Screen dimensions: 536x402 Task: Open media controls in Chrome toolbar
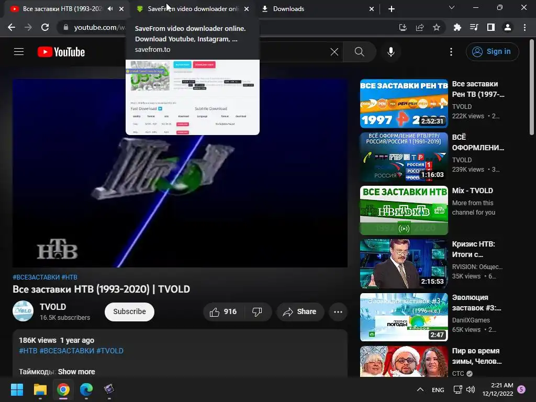(474, 27)
